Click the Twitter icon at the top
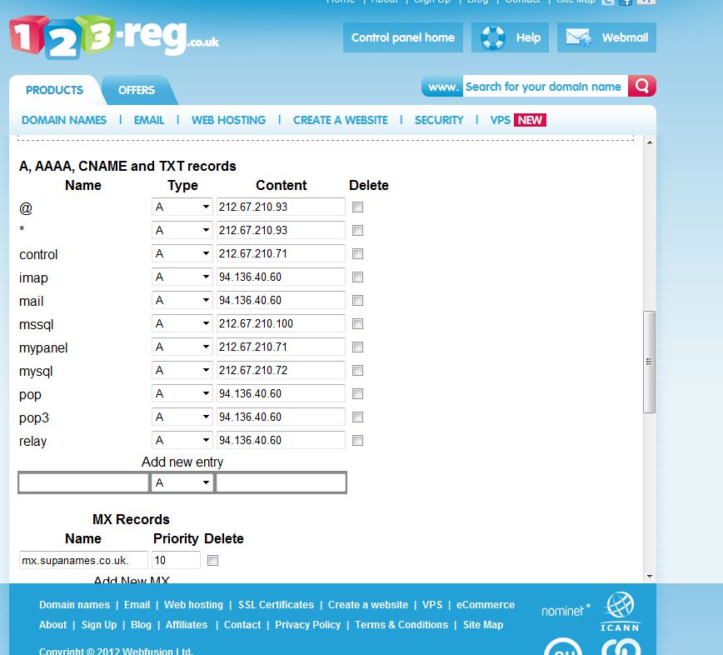This screenshot has height=655, width=723. (609, 2)
